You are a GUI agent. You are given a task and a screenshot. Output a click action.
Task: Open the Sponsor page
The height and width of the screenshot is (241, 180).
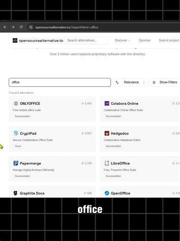tap(144, 40)
